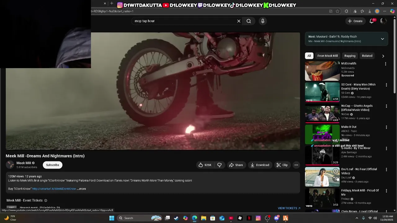
Task: Launch Copilot from the Edge toolbar
Action: pyautogui.click(x=392, y=11)
